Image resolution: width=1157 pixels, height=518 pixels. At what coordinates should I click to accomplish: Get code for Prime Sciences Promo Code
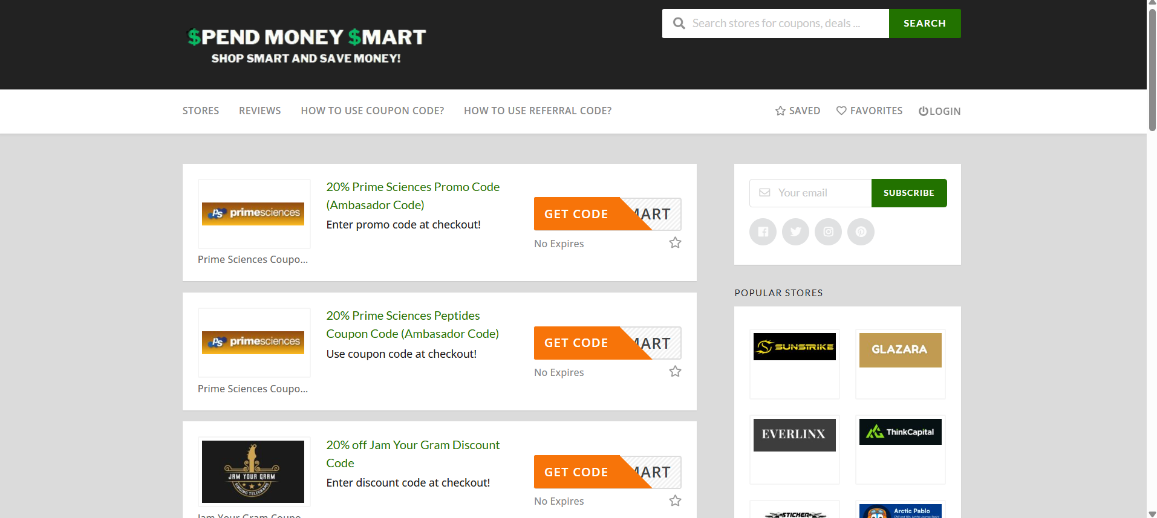click(576, 214)
